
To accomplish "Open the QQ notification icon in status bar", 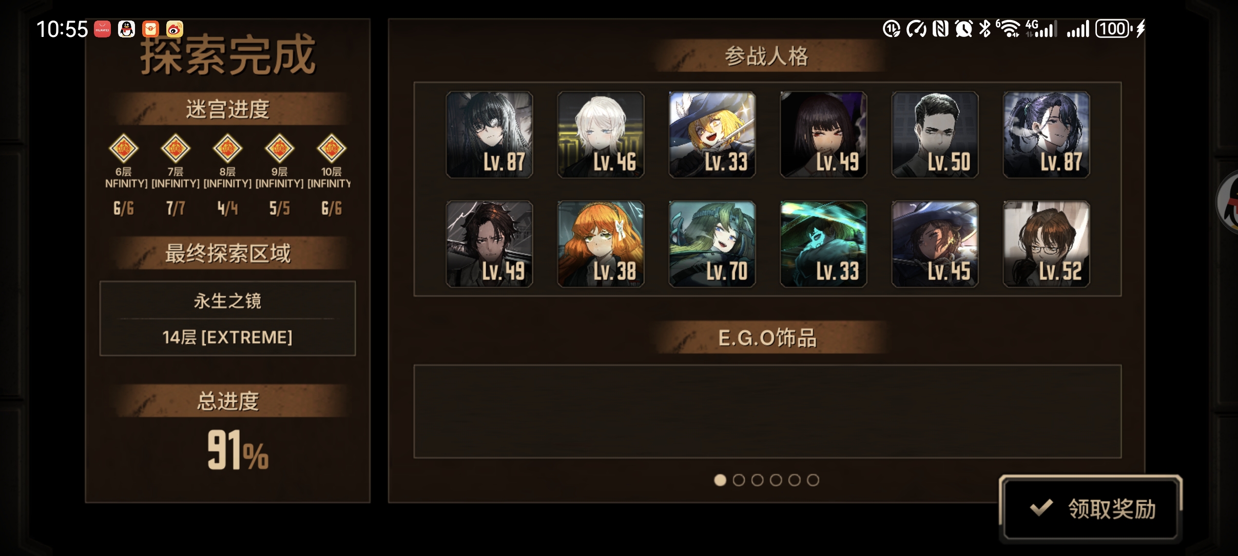I will [126, 29].
